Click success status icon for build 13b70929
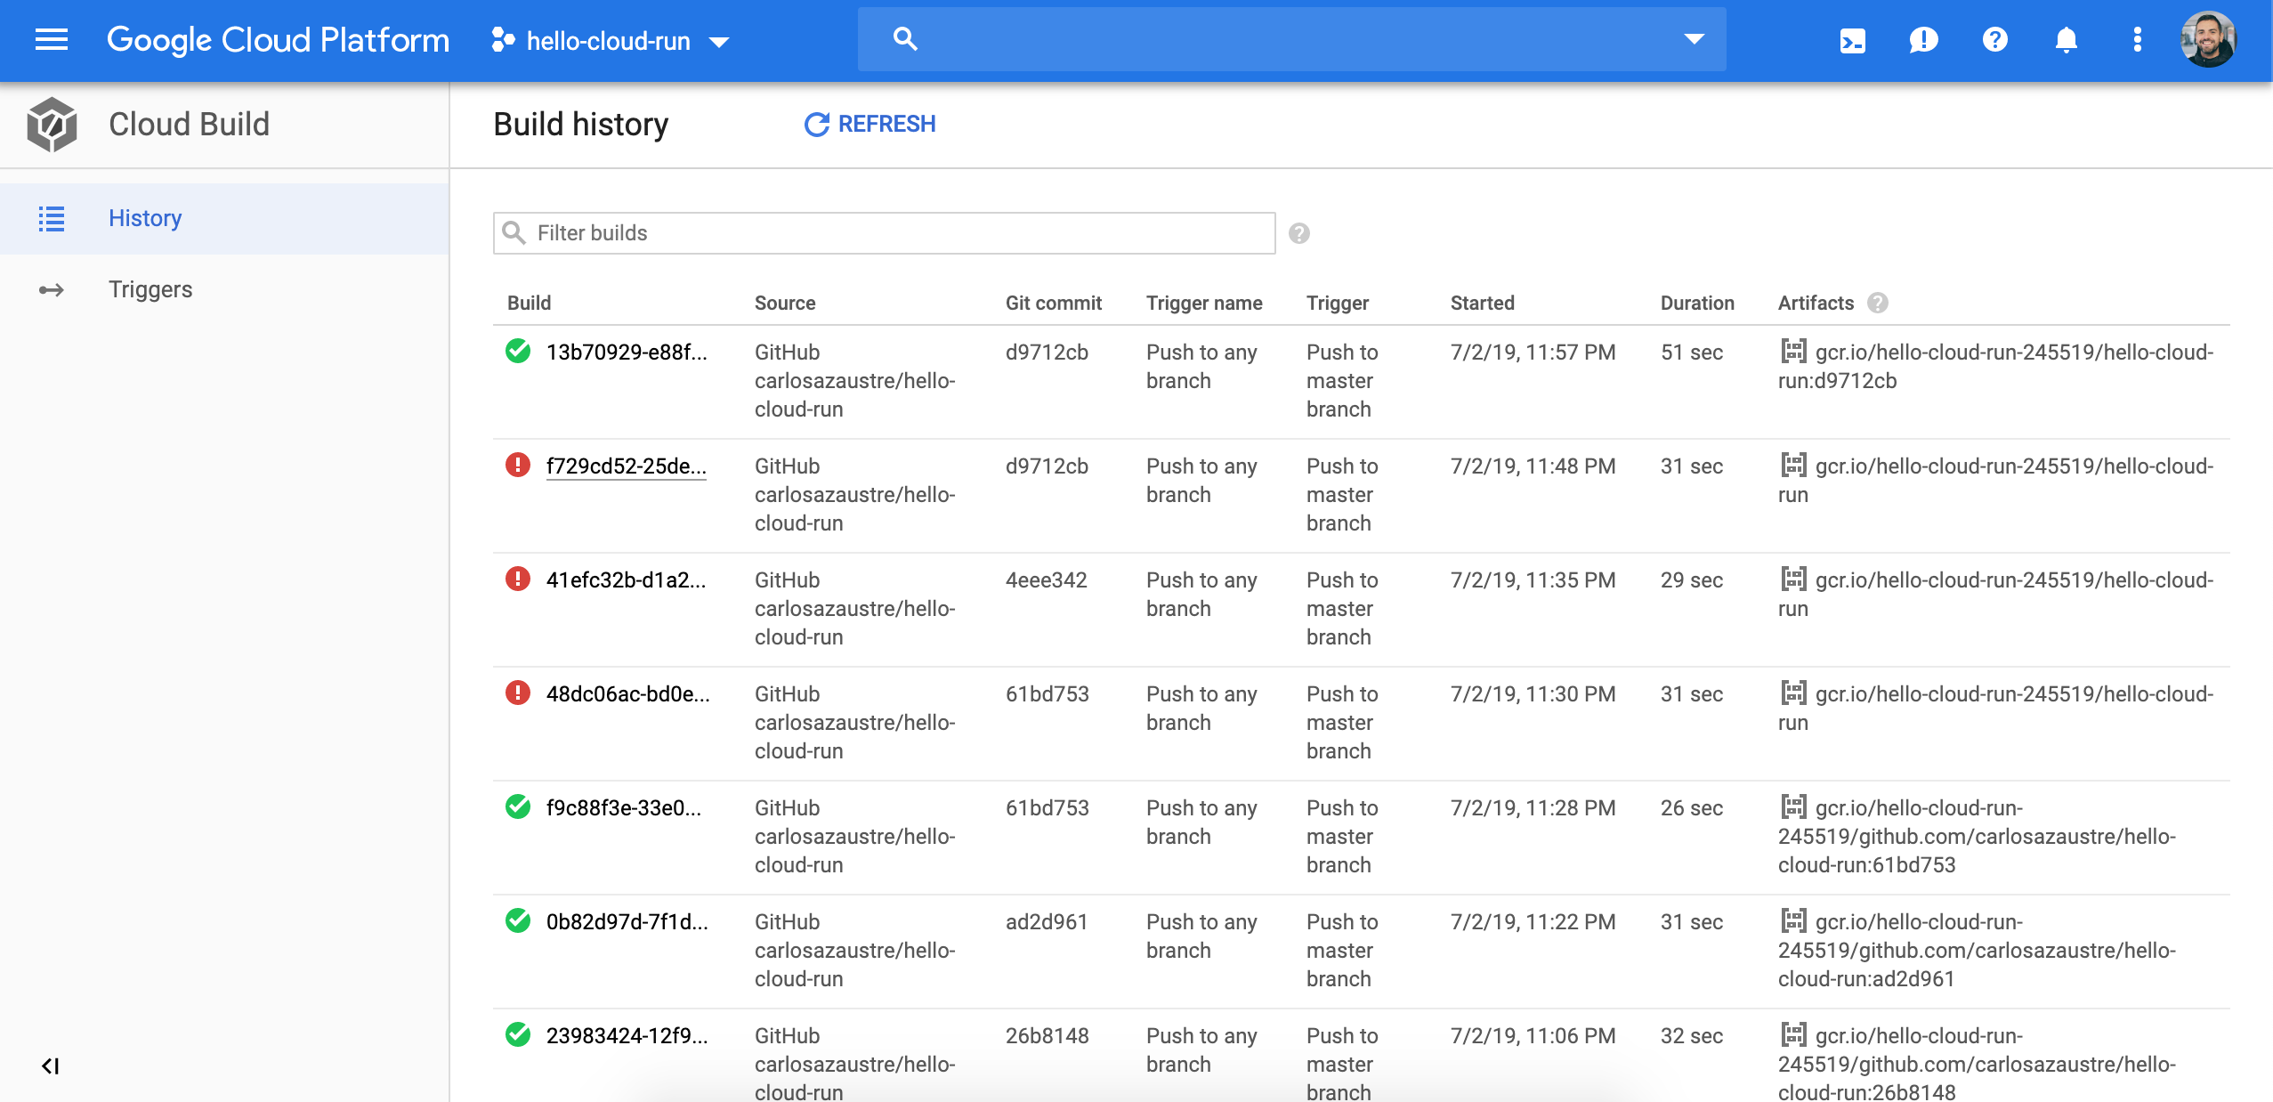This screenshot has width=2273, height=1102. 518,352
